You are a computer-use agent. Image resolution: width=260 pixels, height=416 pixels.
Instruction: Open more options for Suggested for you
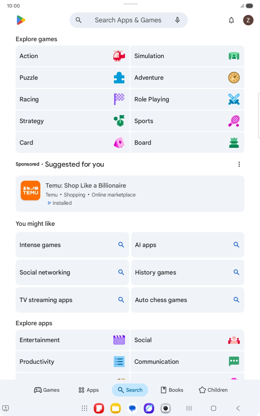pyautogui.click(x=239, y=164)
